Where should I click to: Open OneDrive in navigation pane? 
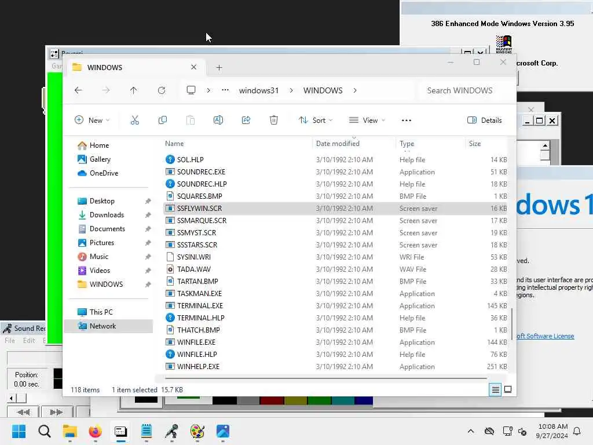click(x=104, y=173)
